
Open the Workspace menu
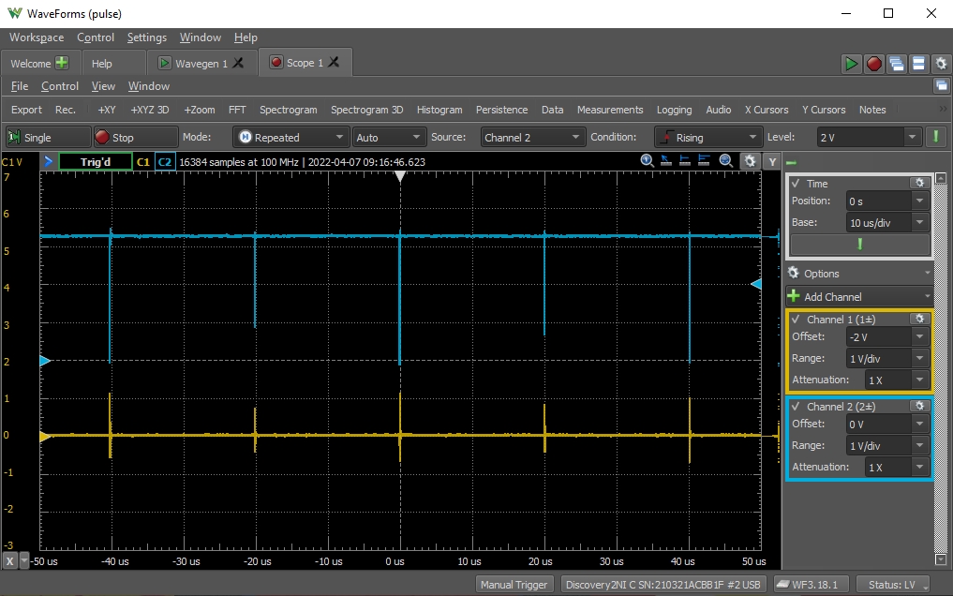[x=37, y=37]
